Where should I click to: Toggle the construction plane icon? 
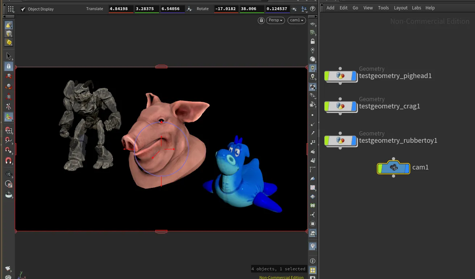coord(313,33)
